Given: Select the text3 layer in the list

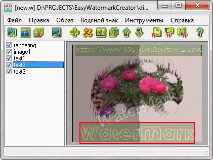Looking at the screenshot, I should 20,72.
